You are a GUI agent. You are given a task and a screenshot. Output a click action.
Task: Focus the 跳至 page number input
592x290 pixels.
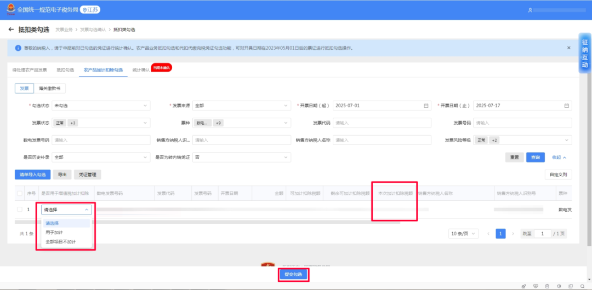[543, 234]
